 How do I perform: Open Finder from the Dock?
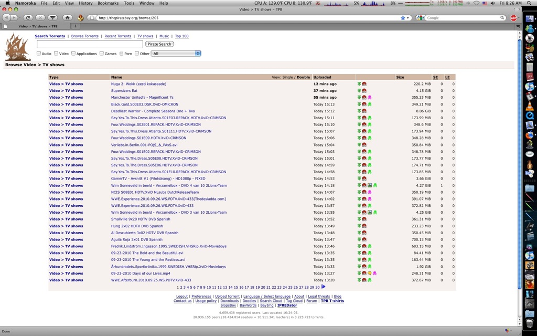click(x=530, y=18)
